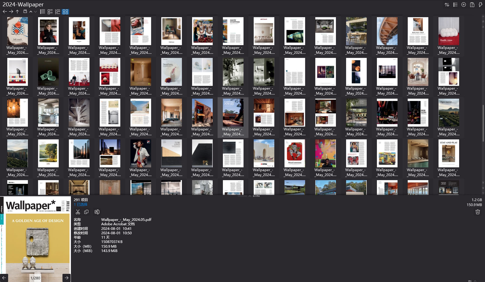Viewport: 485px width, 282px height.
Task: Expand the folder-up chevron next to folder icon
Action: coord(31,12)
